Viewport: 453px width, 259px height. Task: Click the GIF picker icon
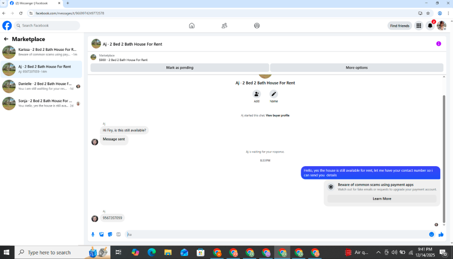(118, 234)
